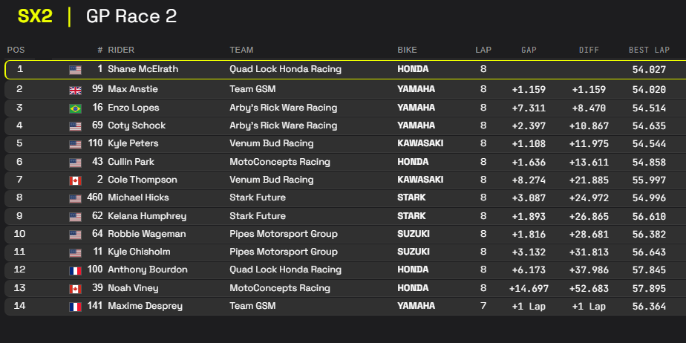Screen dimensions: 686x343
Task: Click the RIDER column header
Action: (121, 50)
